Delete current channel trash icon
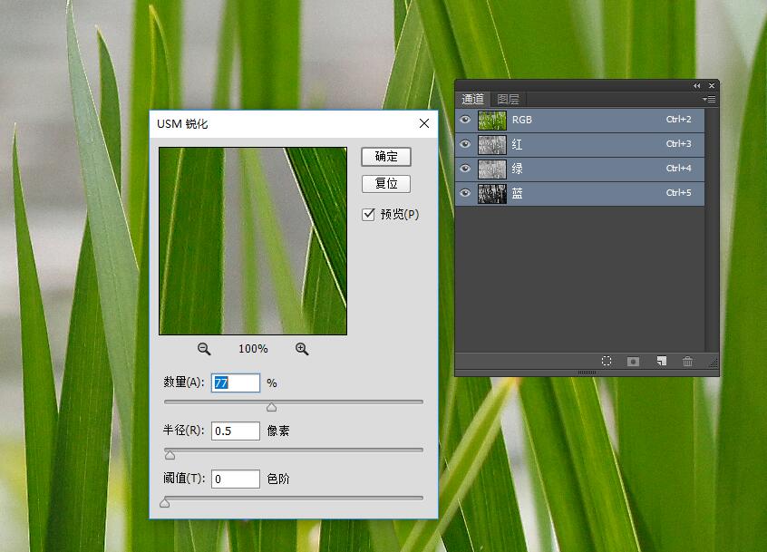The width and height of the screenshot is (767, 552). pyautogui.click(x=687, y=362)
